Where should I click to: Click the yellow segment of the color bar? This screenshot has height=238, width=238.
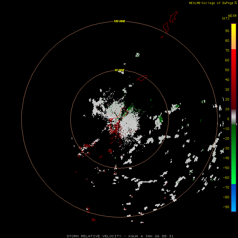pyautogui.click(x=234, y=36)
